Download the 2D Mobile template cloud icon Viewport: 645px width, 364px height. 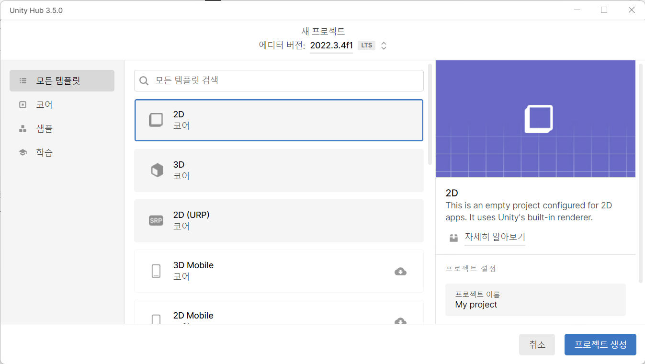pyautogui.click(x=400, y=320)
